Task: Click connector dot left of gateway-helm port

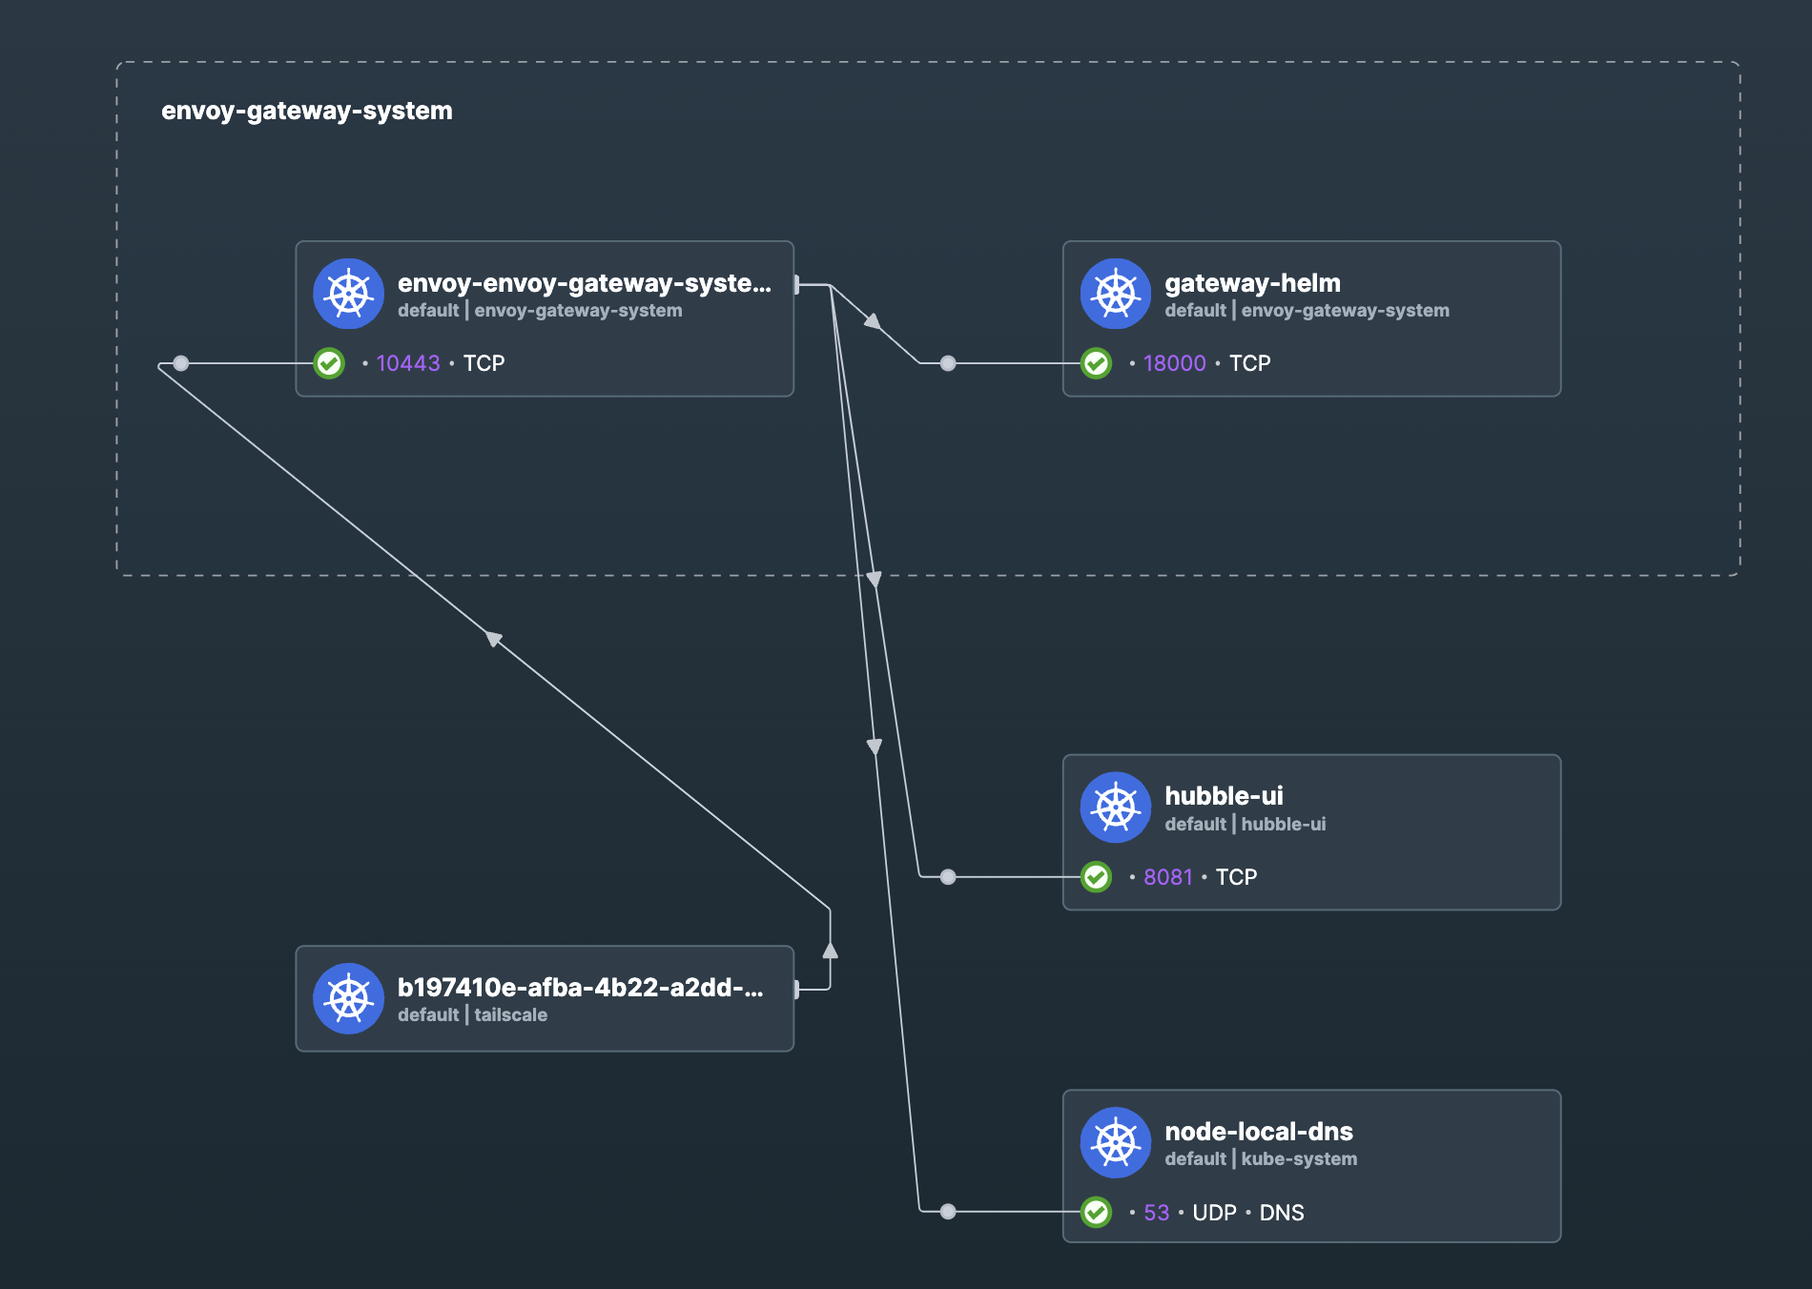Action: click(x=948, y=363)
